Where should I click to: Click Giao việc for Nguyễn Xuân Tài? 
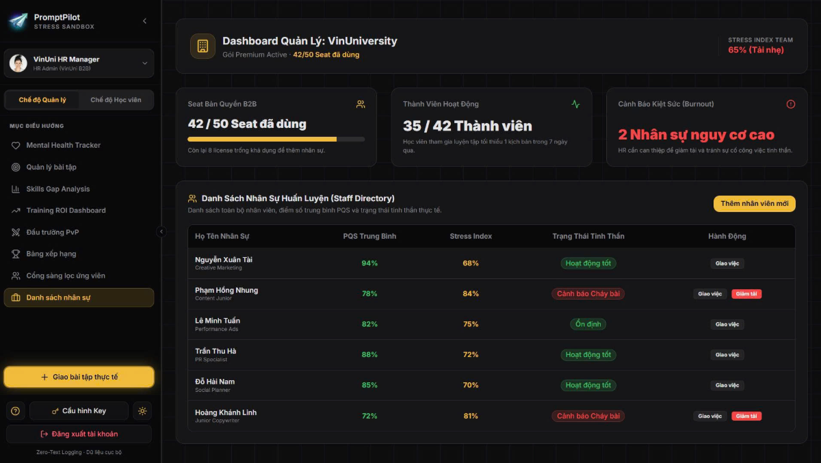point(727,263)
